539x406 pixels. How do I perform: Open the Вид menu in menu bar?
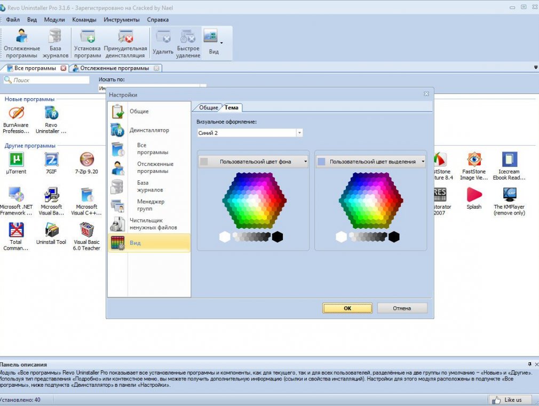[32, 20]
